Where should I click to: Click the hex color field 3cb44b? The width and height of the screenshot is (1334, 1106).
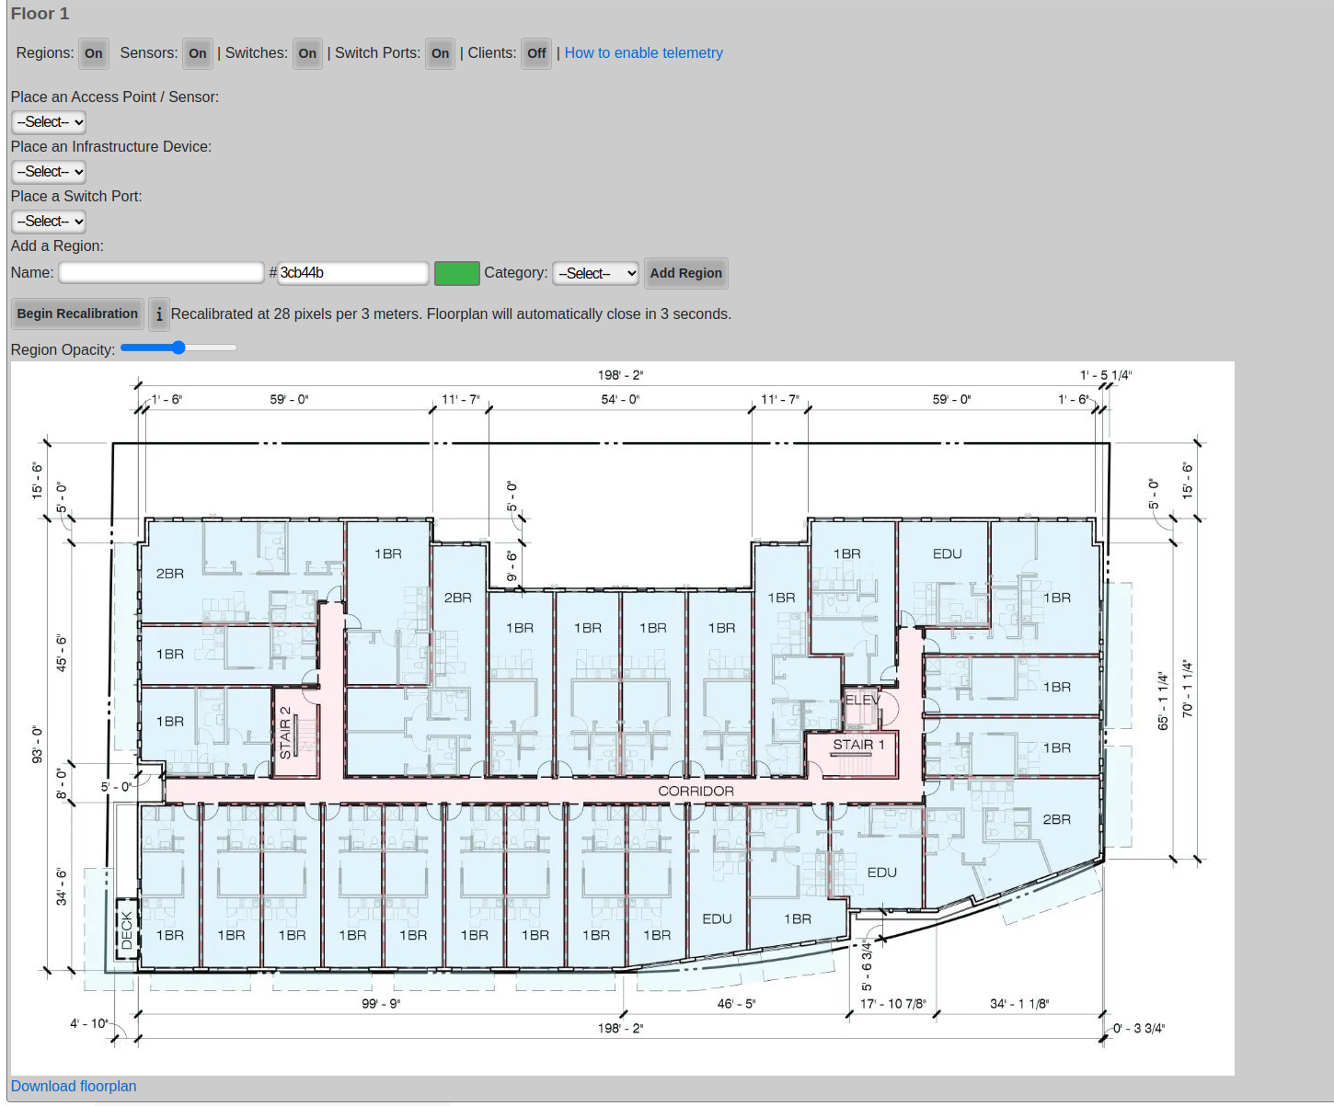coord(352,273)
